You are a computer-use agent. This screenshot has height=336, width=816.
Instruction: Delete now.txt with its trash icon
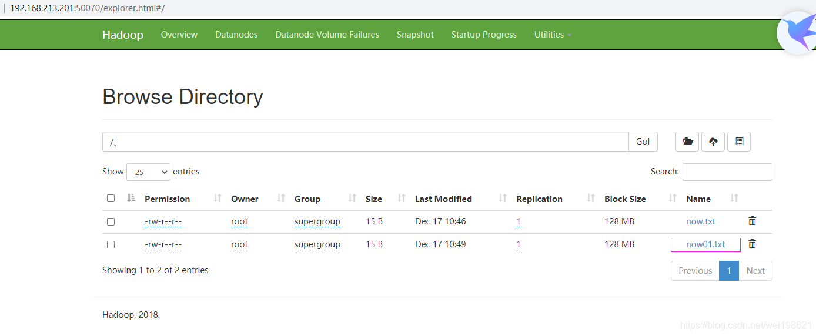pyautogui.click(x=752, y=221)
